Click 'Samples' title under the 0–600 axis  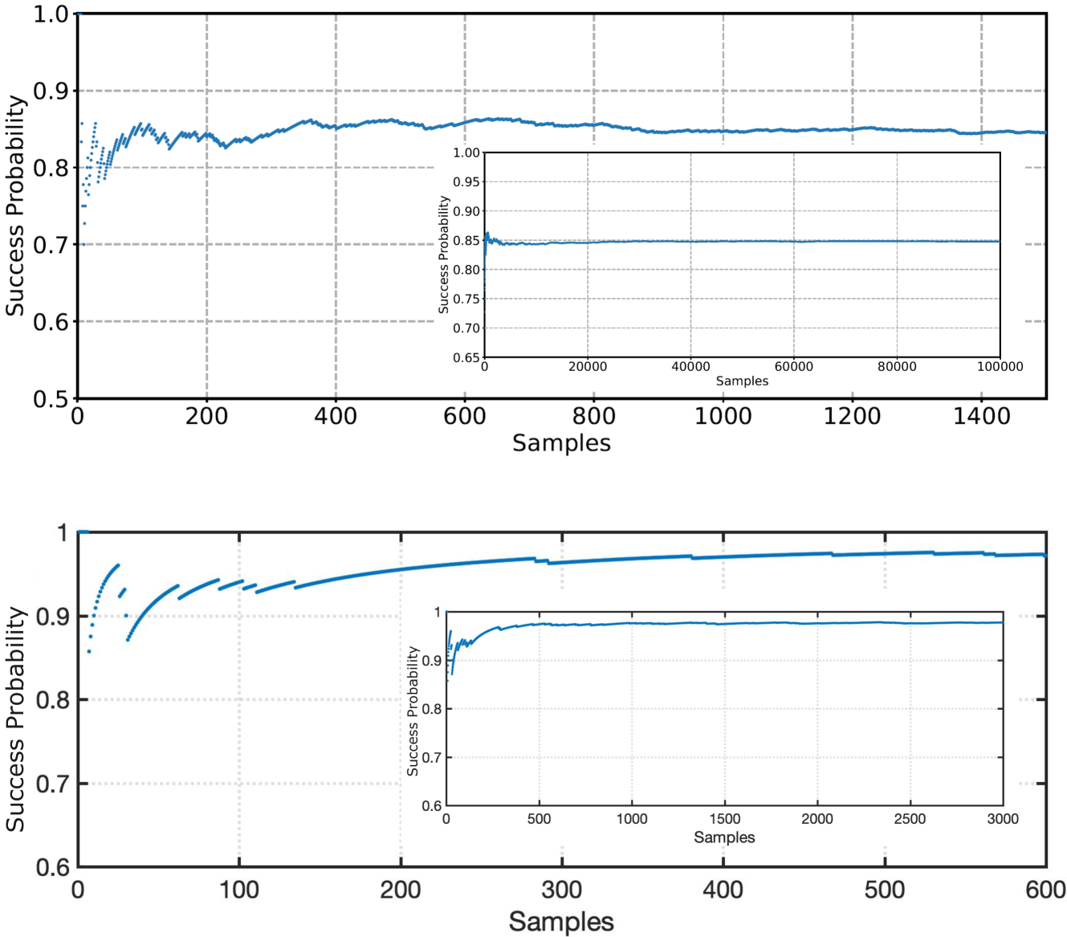point(561,922)
